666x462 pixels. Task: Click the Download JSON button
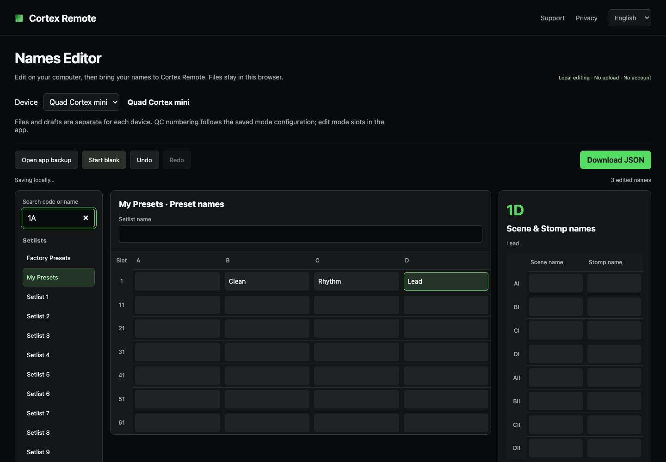point(616,160)
